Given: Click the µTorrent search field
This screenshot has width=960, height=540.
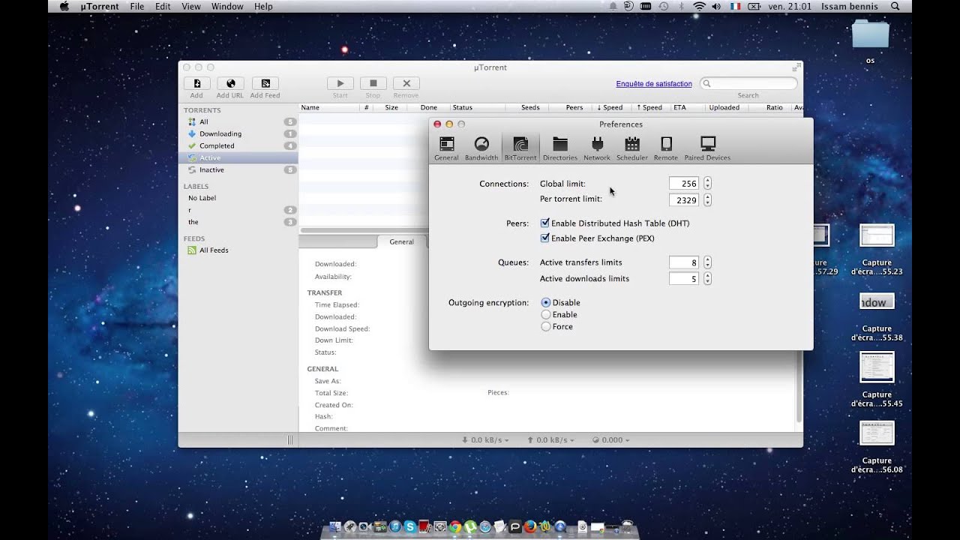Looking at the screenshot, I should coord(748,83).
